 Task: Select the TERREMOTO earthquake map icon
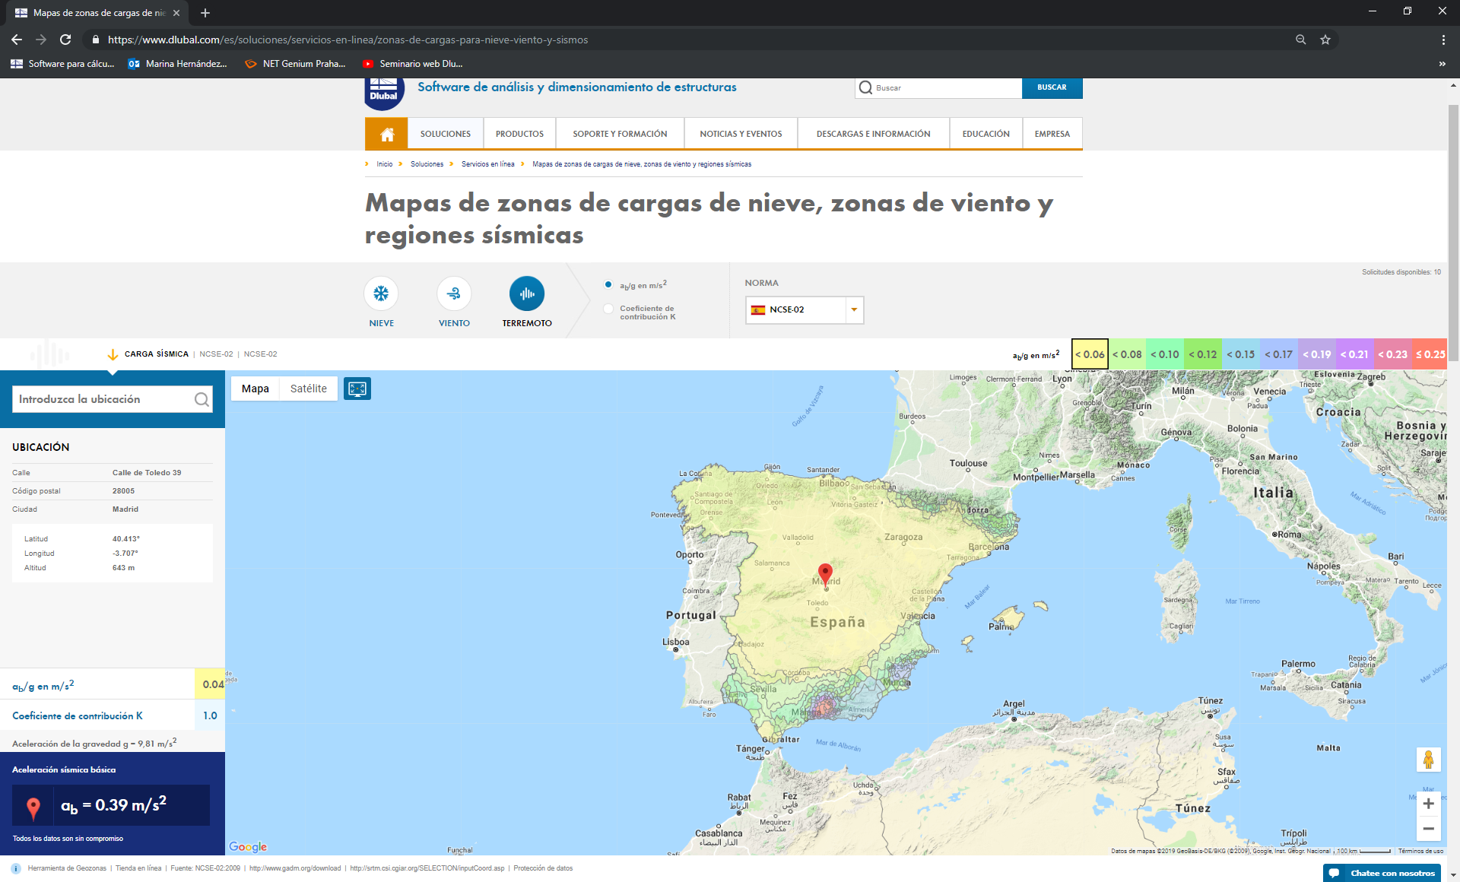tap(526, 293)
